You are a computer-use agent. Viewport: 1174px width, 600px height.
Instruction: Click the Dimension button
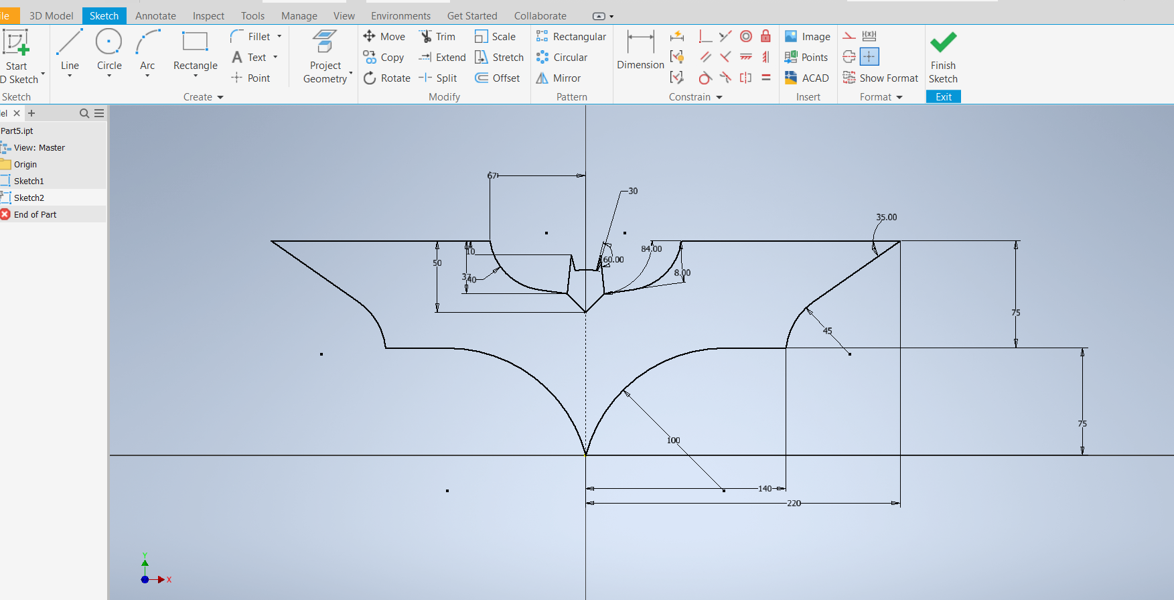640,50
